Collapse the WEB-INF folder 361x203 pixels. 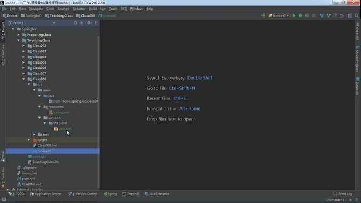tap(45, 123)
